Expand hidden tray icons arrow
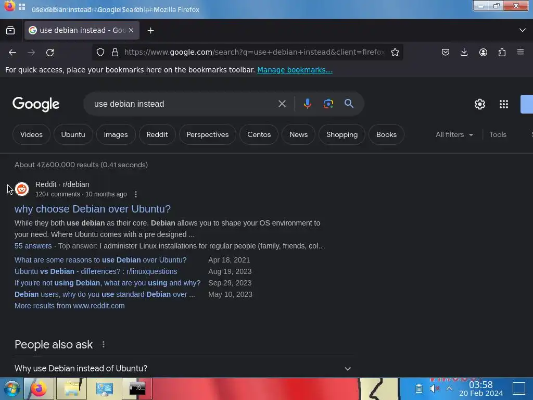533x400 pixels. pyautogui.click(x=449, y=389)
